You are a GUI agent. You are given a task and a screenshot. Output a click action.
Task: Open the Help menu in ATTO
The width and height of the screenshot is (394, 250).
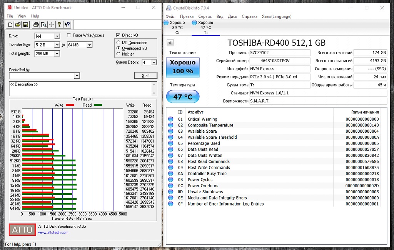click(35, 16)
